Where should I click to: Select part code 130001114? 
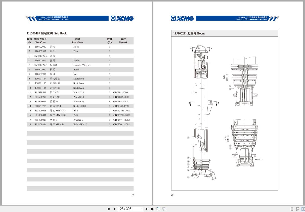click(40, 79)
